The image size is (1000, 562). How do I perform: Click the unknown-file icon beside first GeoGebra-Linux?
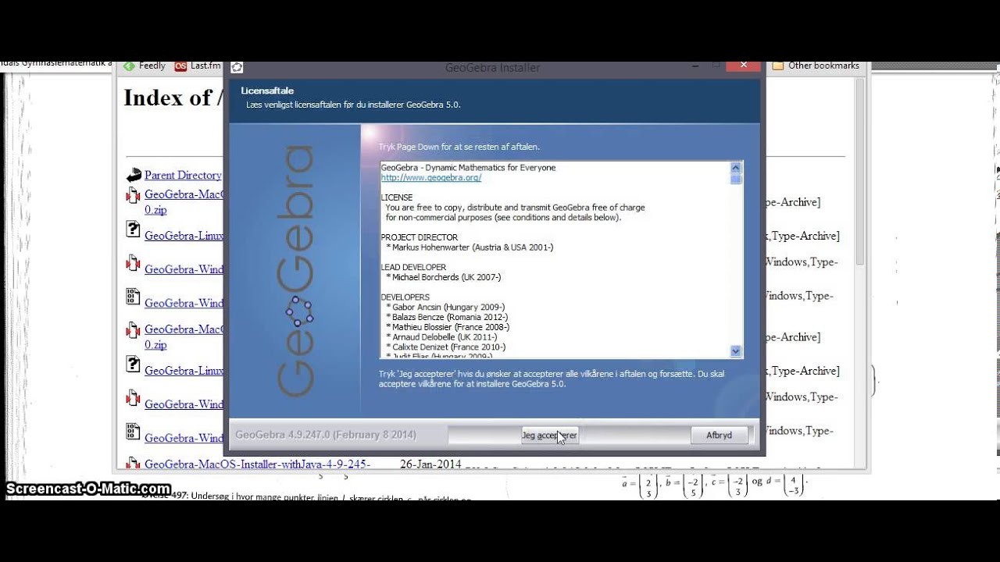pyautogui.click(x=133, y=229)
